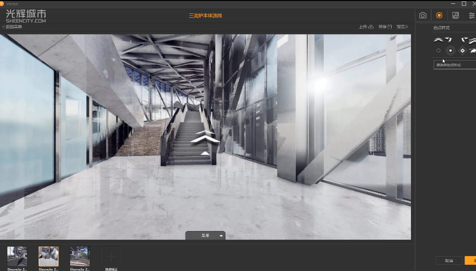The image size is (476, 271).
Task: Choose the diamond-shaped hotspot style
Action: coord(463,51)
